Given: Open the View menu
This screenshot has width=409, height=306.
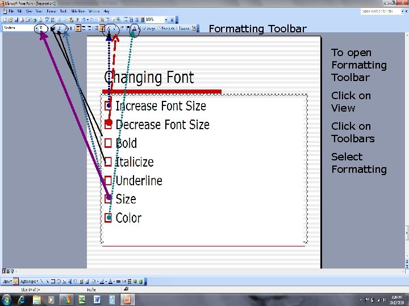Looking at the screenshot, I should tap(29, 11).
